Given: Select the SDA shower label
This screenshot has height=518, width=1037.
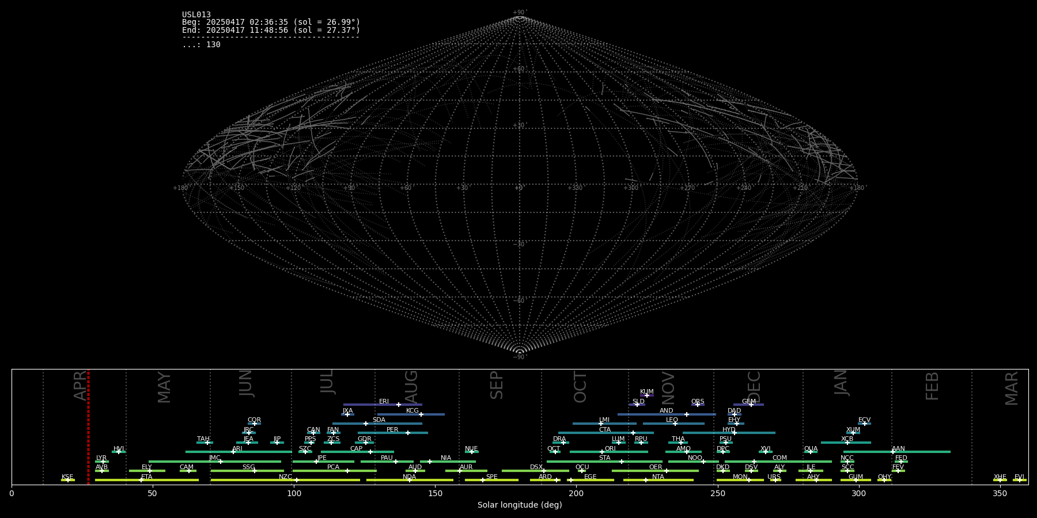Looking at the screenshot, I should coord(379,420).
